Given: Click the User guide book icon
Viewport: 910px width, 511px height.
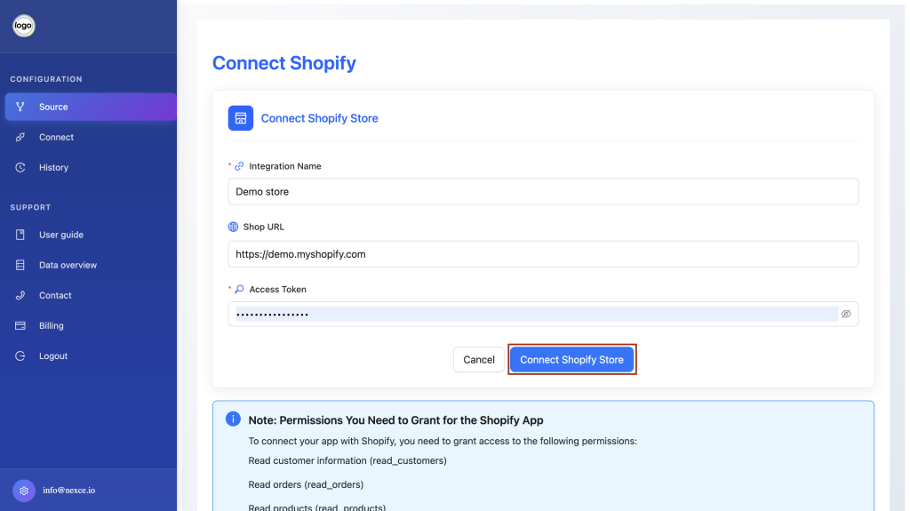Looking at the screenshot, I should coord(20,235).
